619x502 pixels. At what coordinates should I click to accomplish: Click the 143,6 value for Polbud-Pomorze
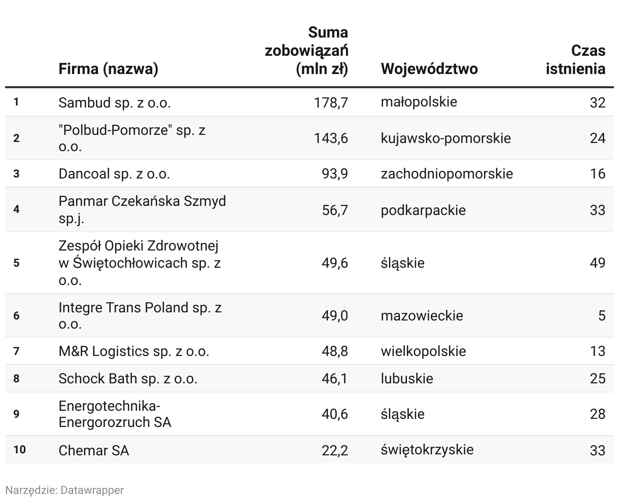click(x=331, y=138)
